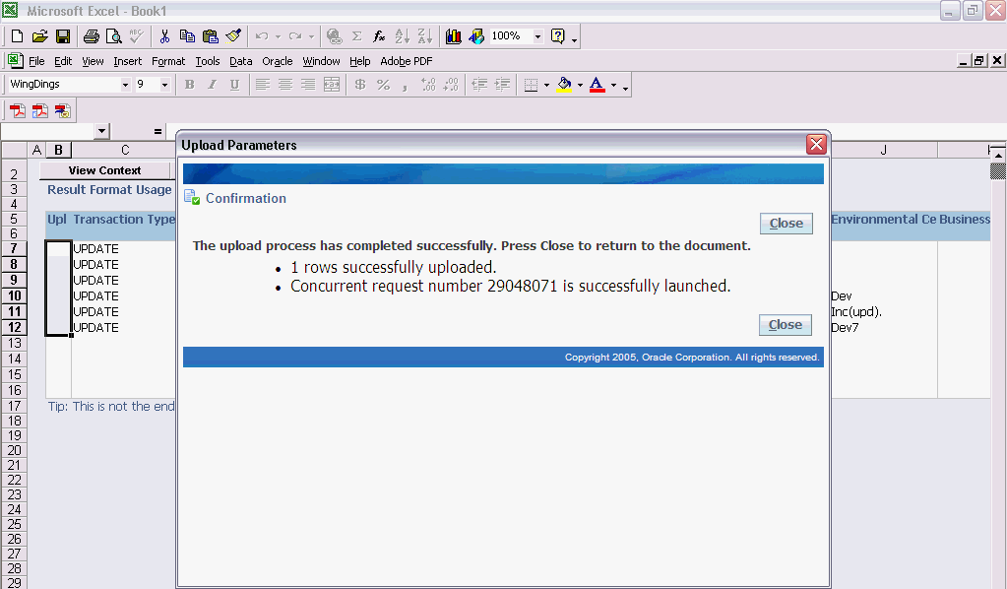Align text right
The height and width of the screenshot is (589, 1007).
pos(308,85)
